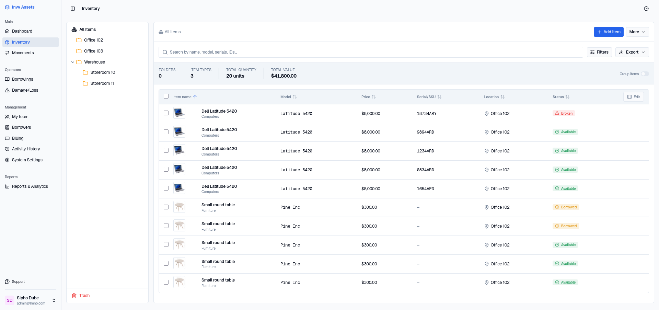The height and width of the screenshot is (310, 659).
Task: Focus the search by name field
Action: tap(371, 52)
